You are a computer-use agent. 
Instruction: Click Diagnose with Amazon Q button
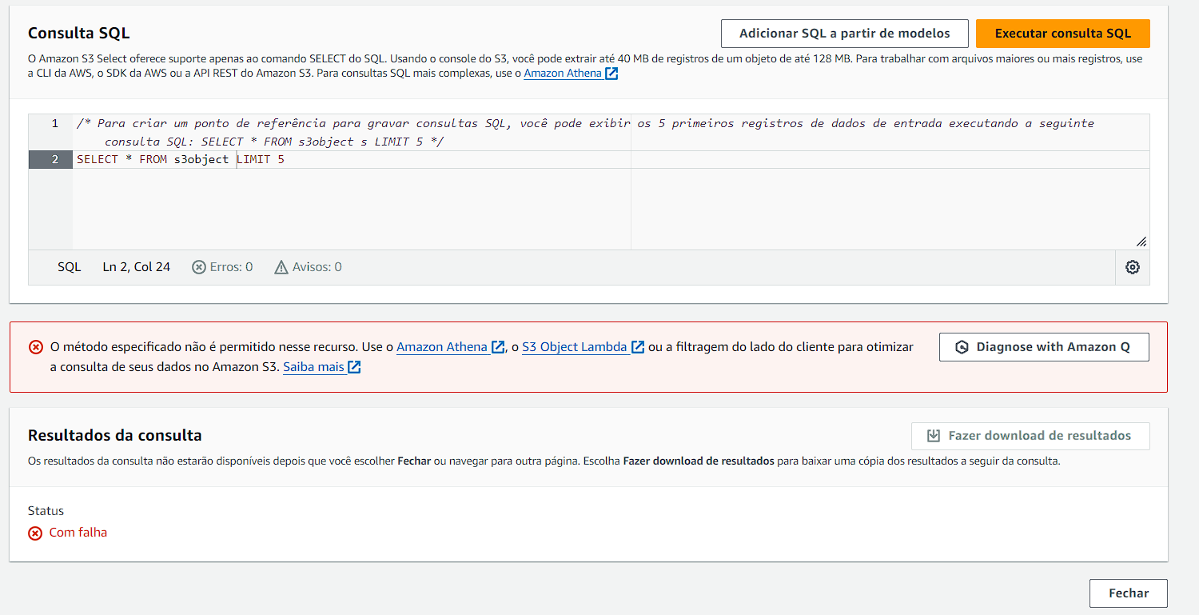[x=1044, y=347]
